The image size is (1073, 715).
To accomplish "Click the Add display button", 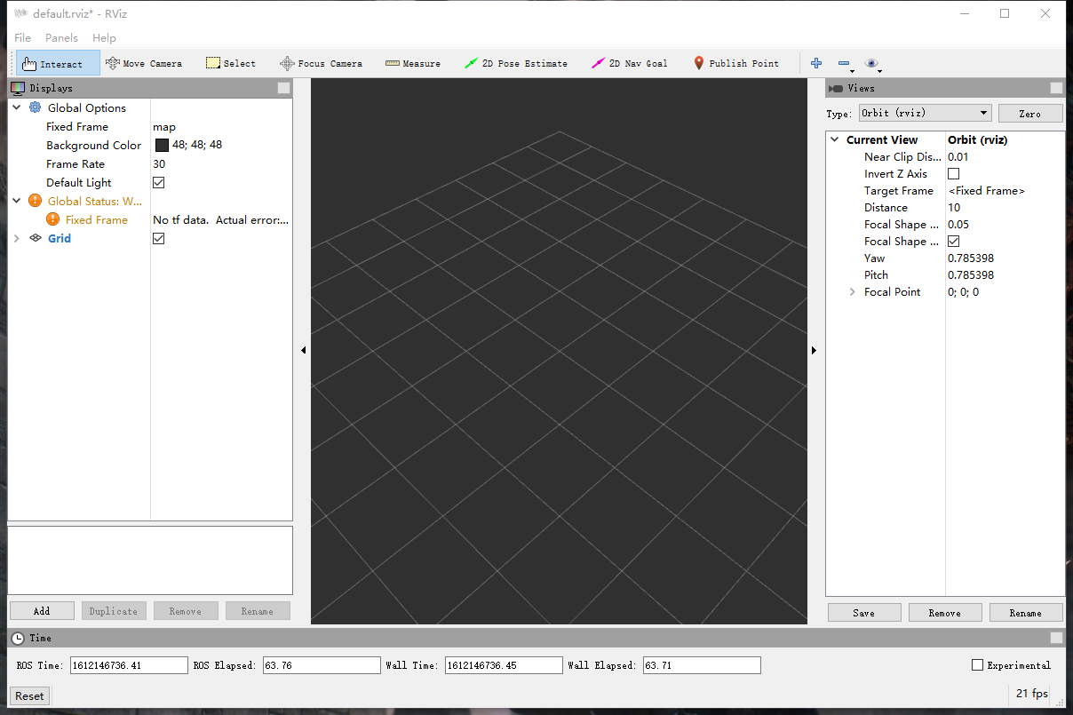I will point(42,611).
